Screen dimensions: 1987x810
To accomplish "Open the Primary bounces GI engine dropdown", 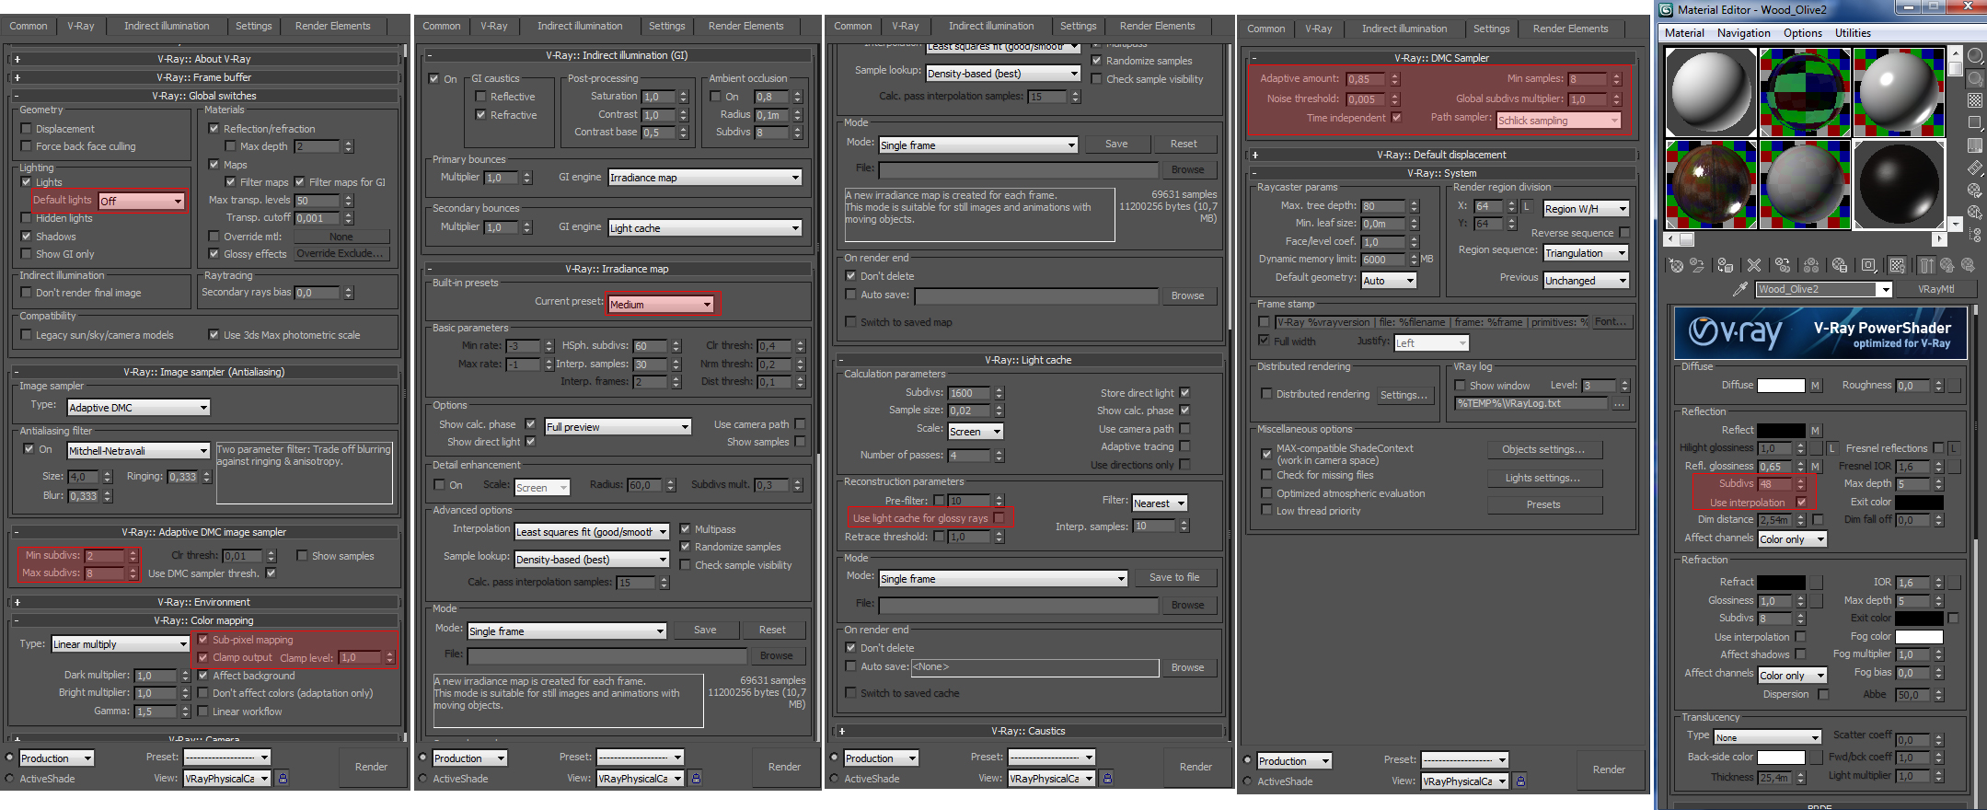I will pyautogui.click(x=705, y=178).
